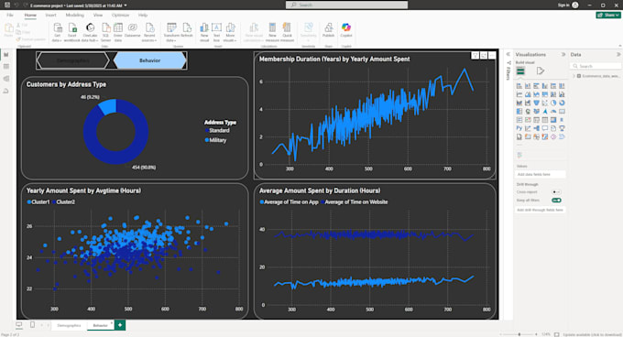Toggle Cross-report drill through
Image resolution: width=623 pixels, height=337 pixels.
556,192
